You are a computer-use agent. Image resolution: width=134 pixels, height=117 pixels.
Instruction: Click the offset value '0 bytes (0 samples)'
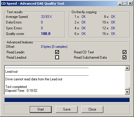(x=54, y=47)
